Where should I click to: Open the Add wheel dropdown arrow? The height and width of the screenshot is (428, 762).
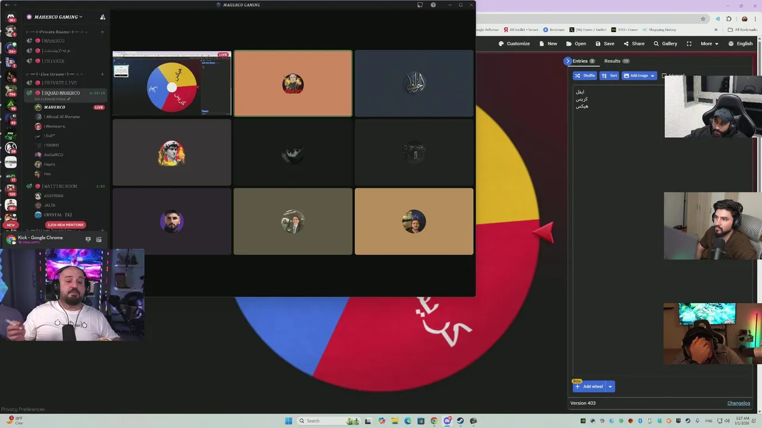coord(610,386)
